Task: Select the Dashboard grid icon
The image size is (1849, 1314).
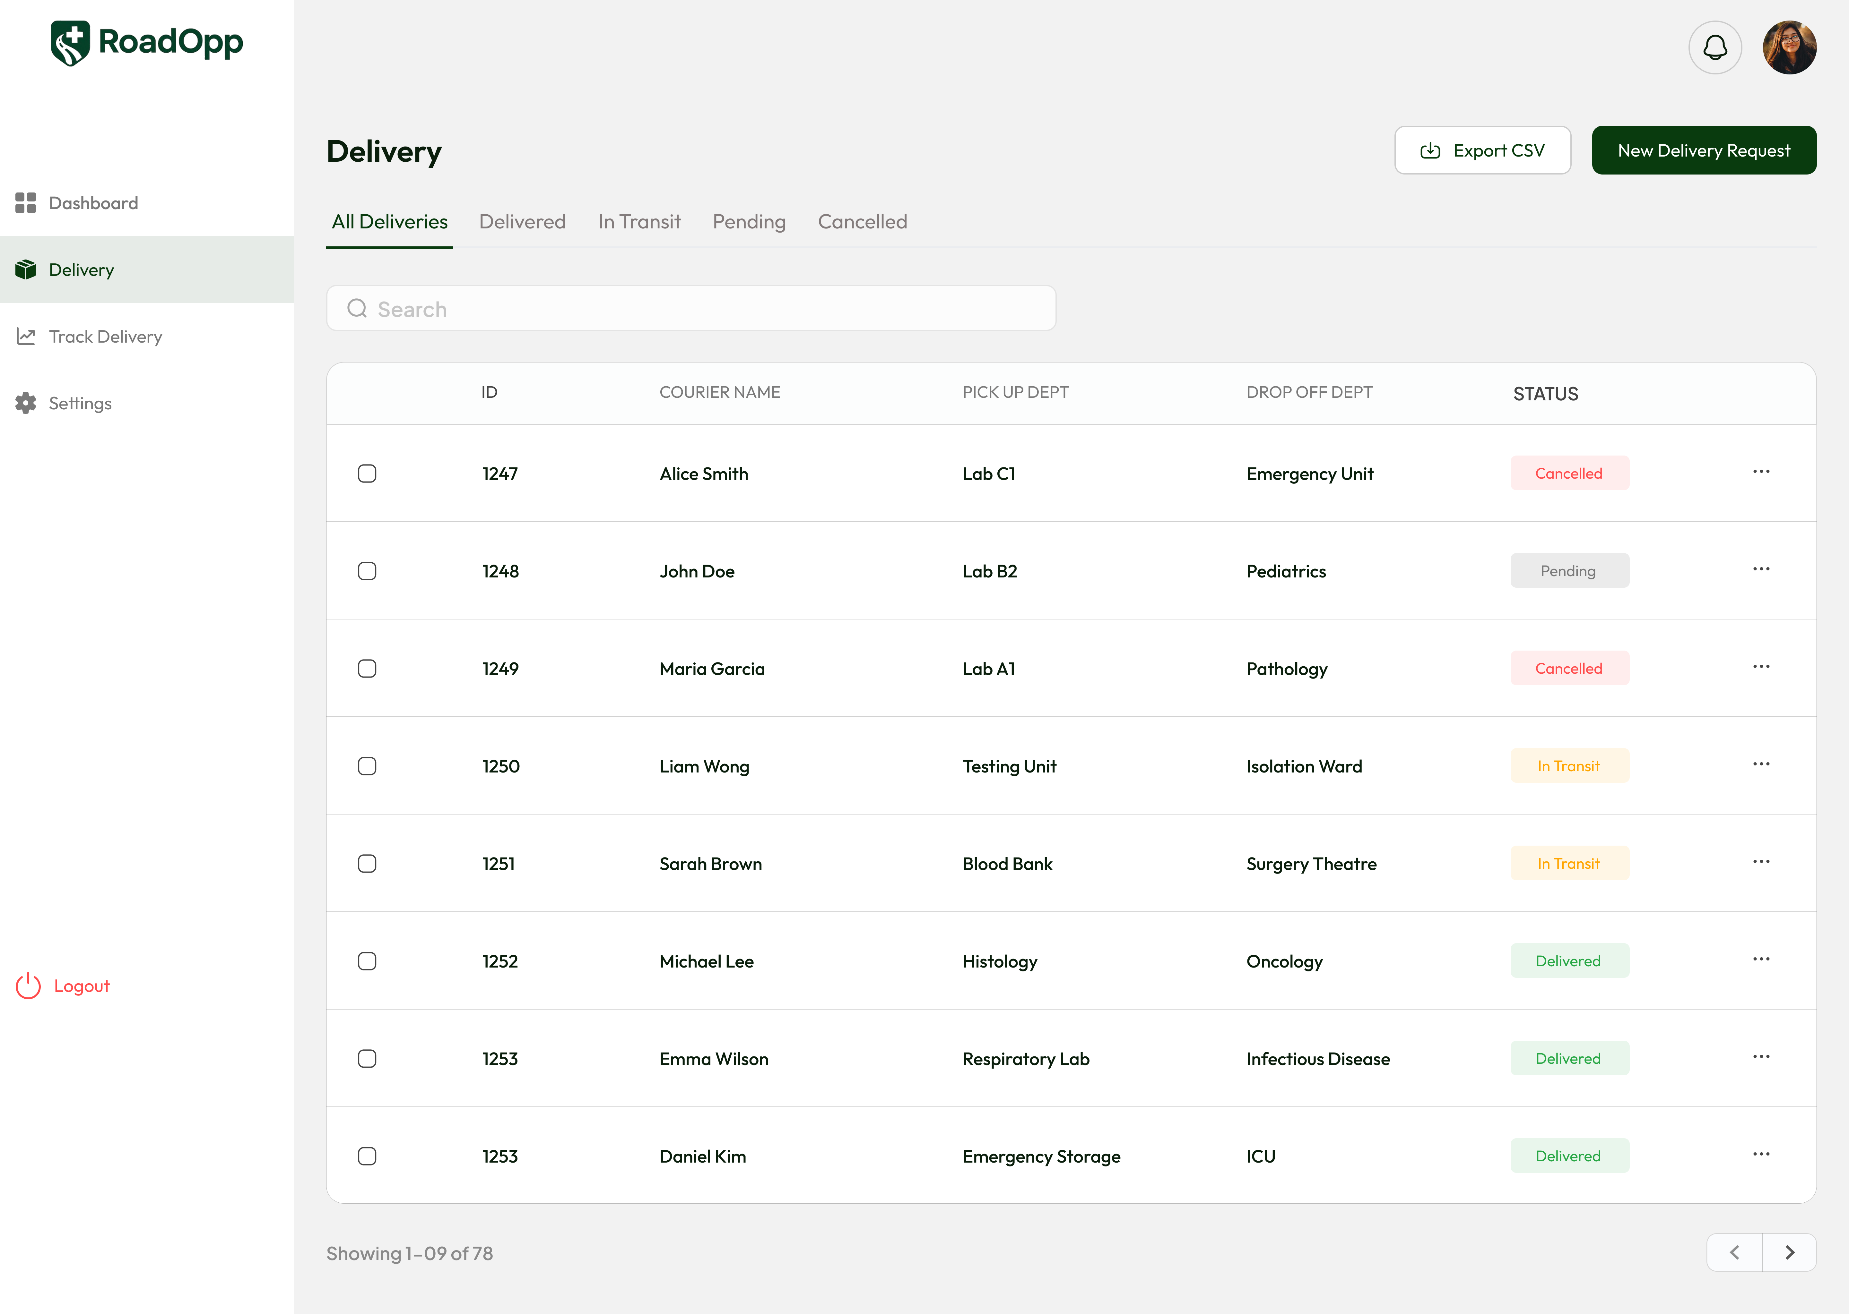Action: click(x=25, y=203)
